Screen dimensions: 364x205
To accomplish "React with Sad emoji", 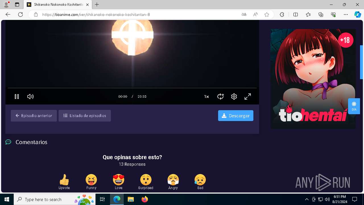I will coord(200,182).
